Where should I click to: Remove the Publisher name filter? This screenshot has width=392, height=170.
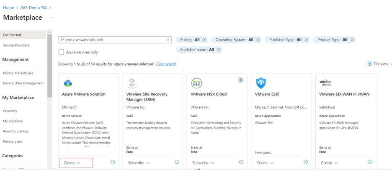coord(219,50)
